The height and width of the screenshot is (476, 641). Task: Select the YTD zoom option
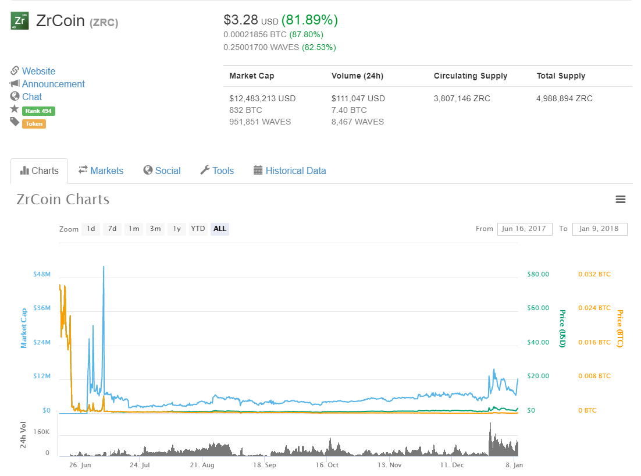(197, 229)
